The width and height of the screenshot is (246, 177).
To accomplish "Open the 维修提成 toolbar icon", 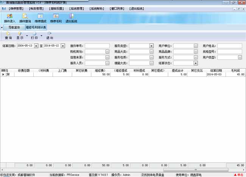I will pyautogui.click(x=40, y=16).
